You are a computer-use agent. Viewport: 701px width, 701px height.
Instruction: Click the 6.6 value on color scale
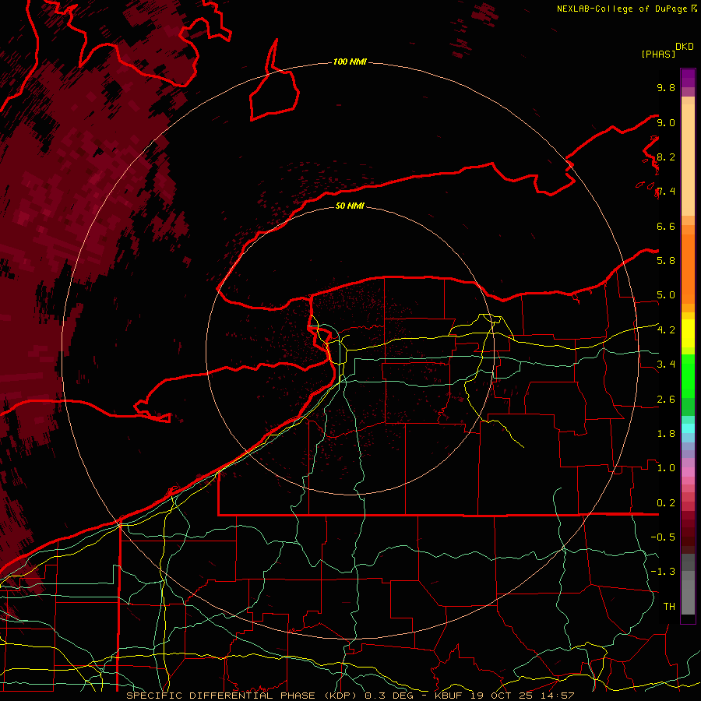pos(666,226)
